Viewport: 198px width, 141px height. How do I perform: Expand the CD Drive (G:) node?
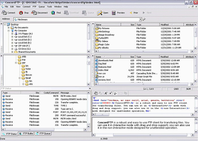click(12, 49)
